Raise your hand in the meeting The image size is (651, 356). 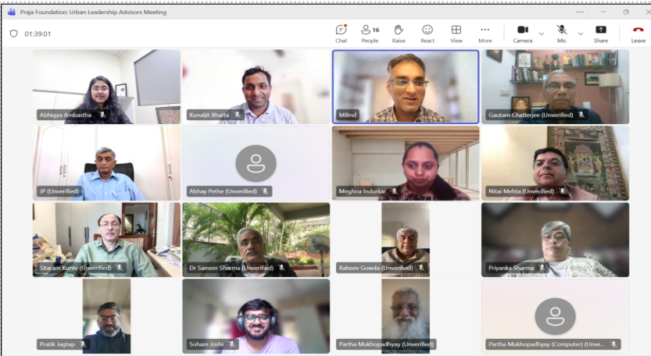(x=399, y=33)
